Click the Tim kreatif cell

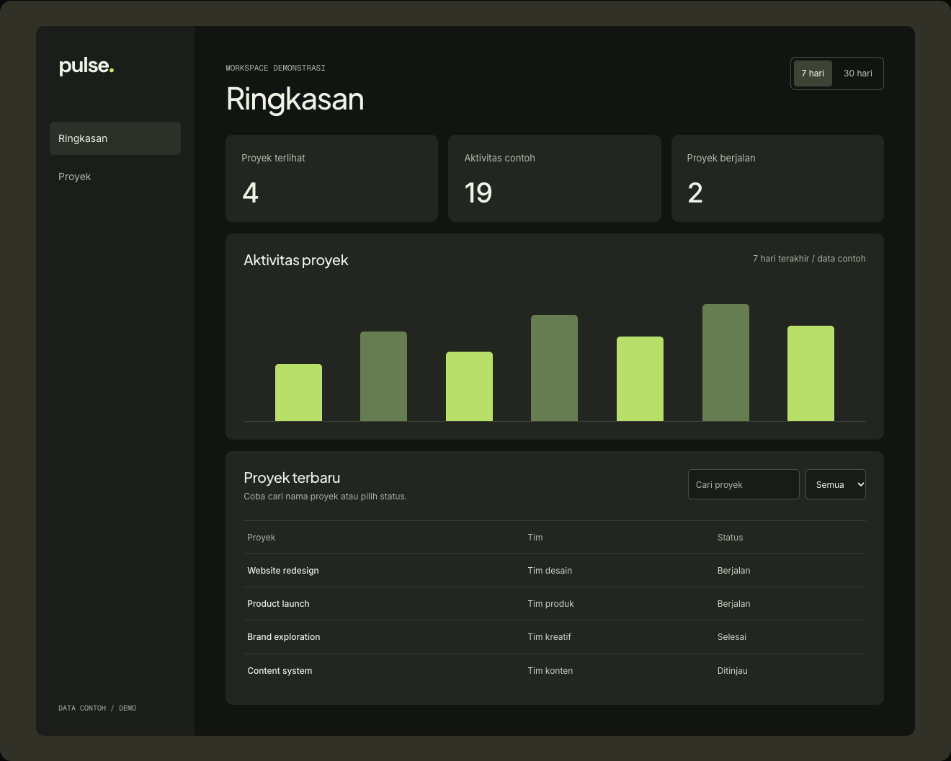549,637
